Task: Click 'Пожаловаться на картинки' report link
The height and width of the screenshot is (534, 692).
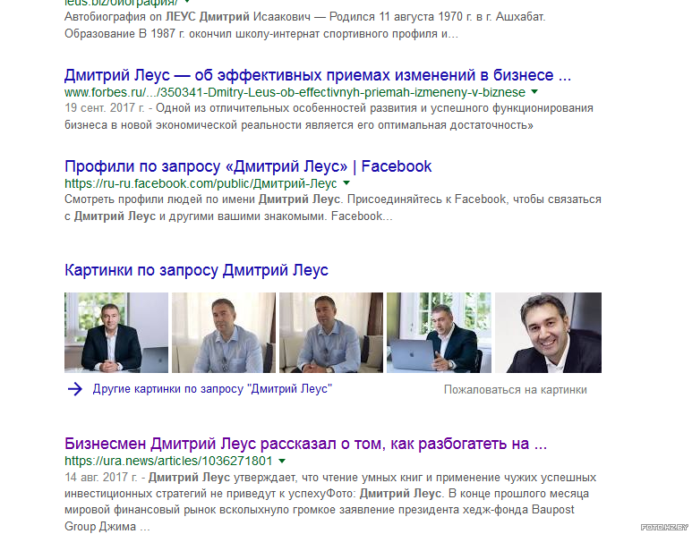Action: coord(516,390)
